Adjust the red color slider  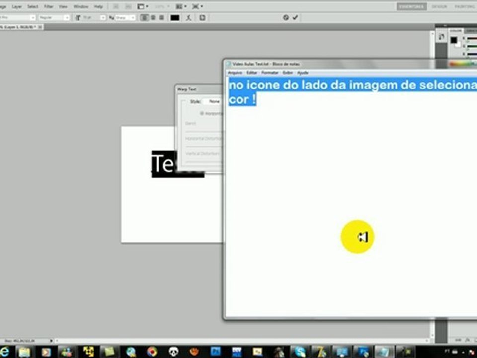pos(472,38)
